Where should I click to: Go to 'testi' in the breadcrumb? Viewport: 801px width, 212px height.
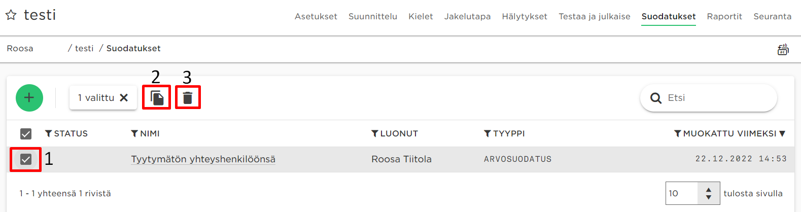pos(84,48)
